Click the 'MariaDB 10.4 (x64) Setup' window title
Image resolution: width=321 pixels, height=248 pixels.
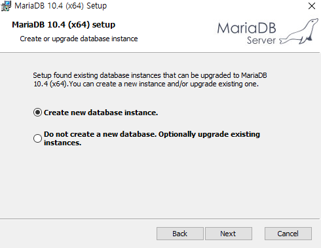coord(61,6)
